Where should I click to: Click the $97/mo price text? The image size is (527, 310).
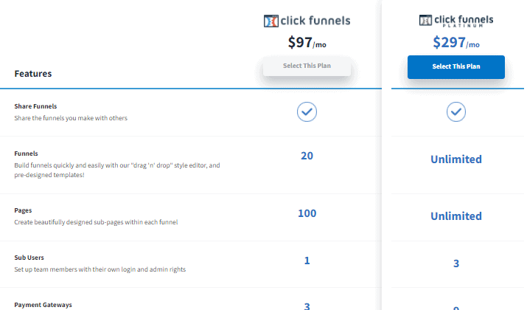(307, 43)
